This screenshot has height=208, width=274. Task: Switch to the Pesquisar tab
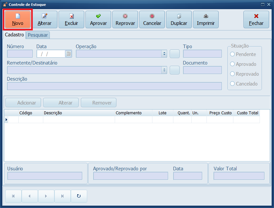[x=38, y=35]
